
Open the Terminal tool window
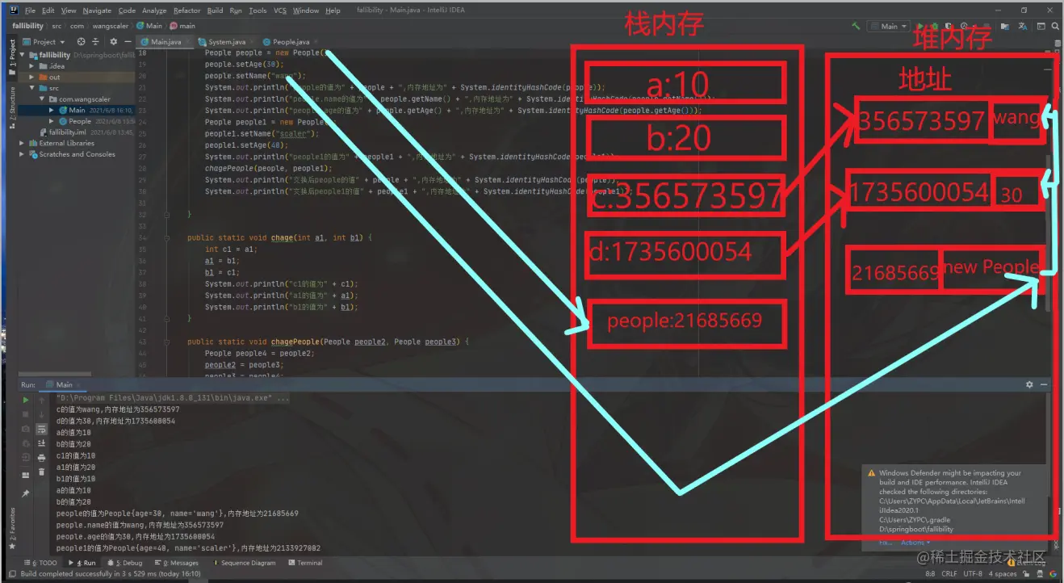pos(304,563)
